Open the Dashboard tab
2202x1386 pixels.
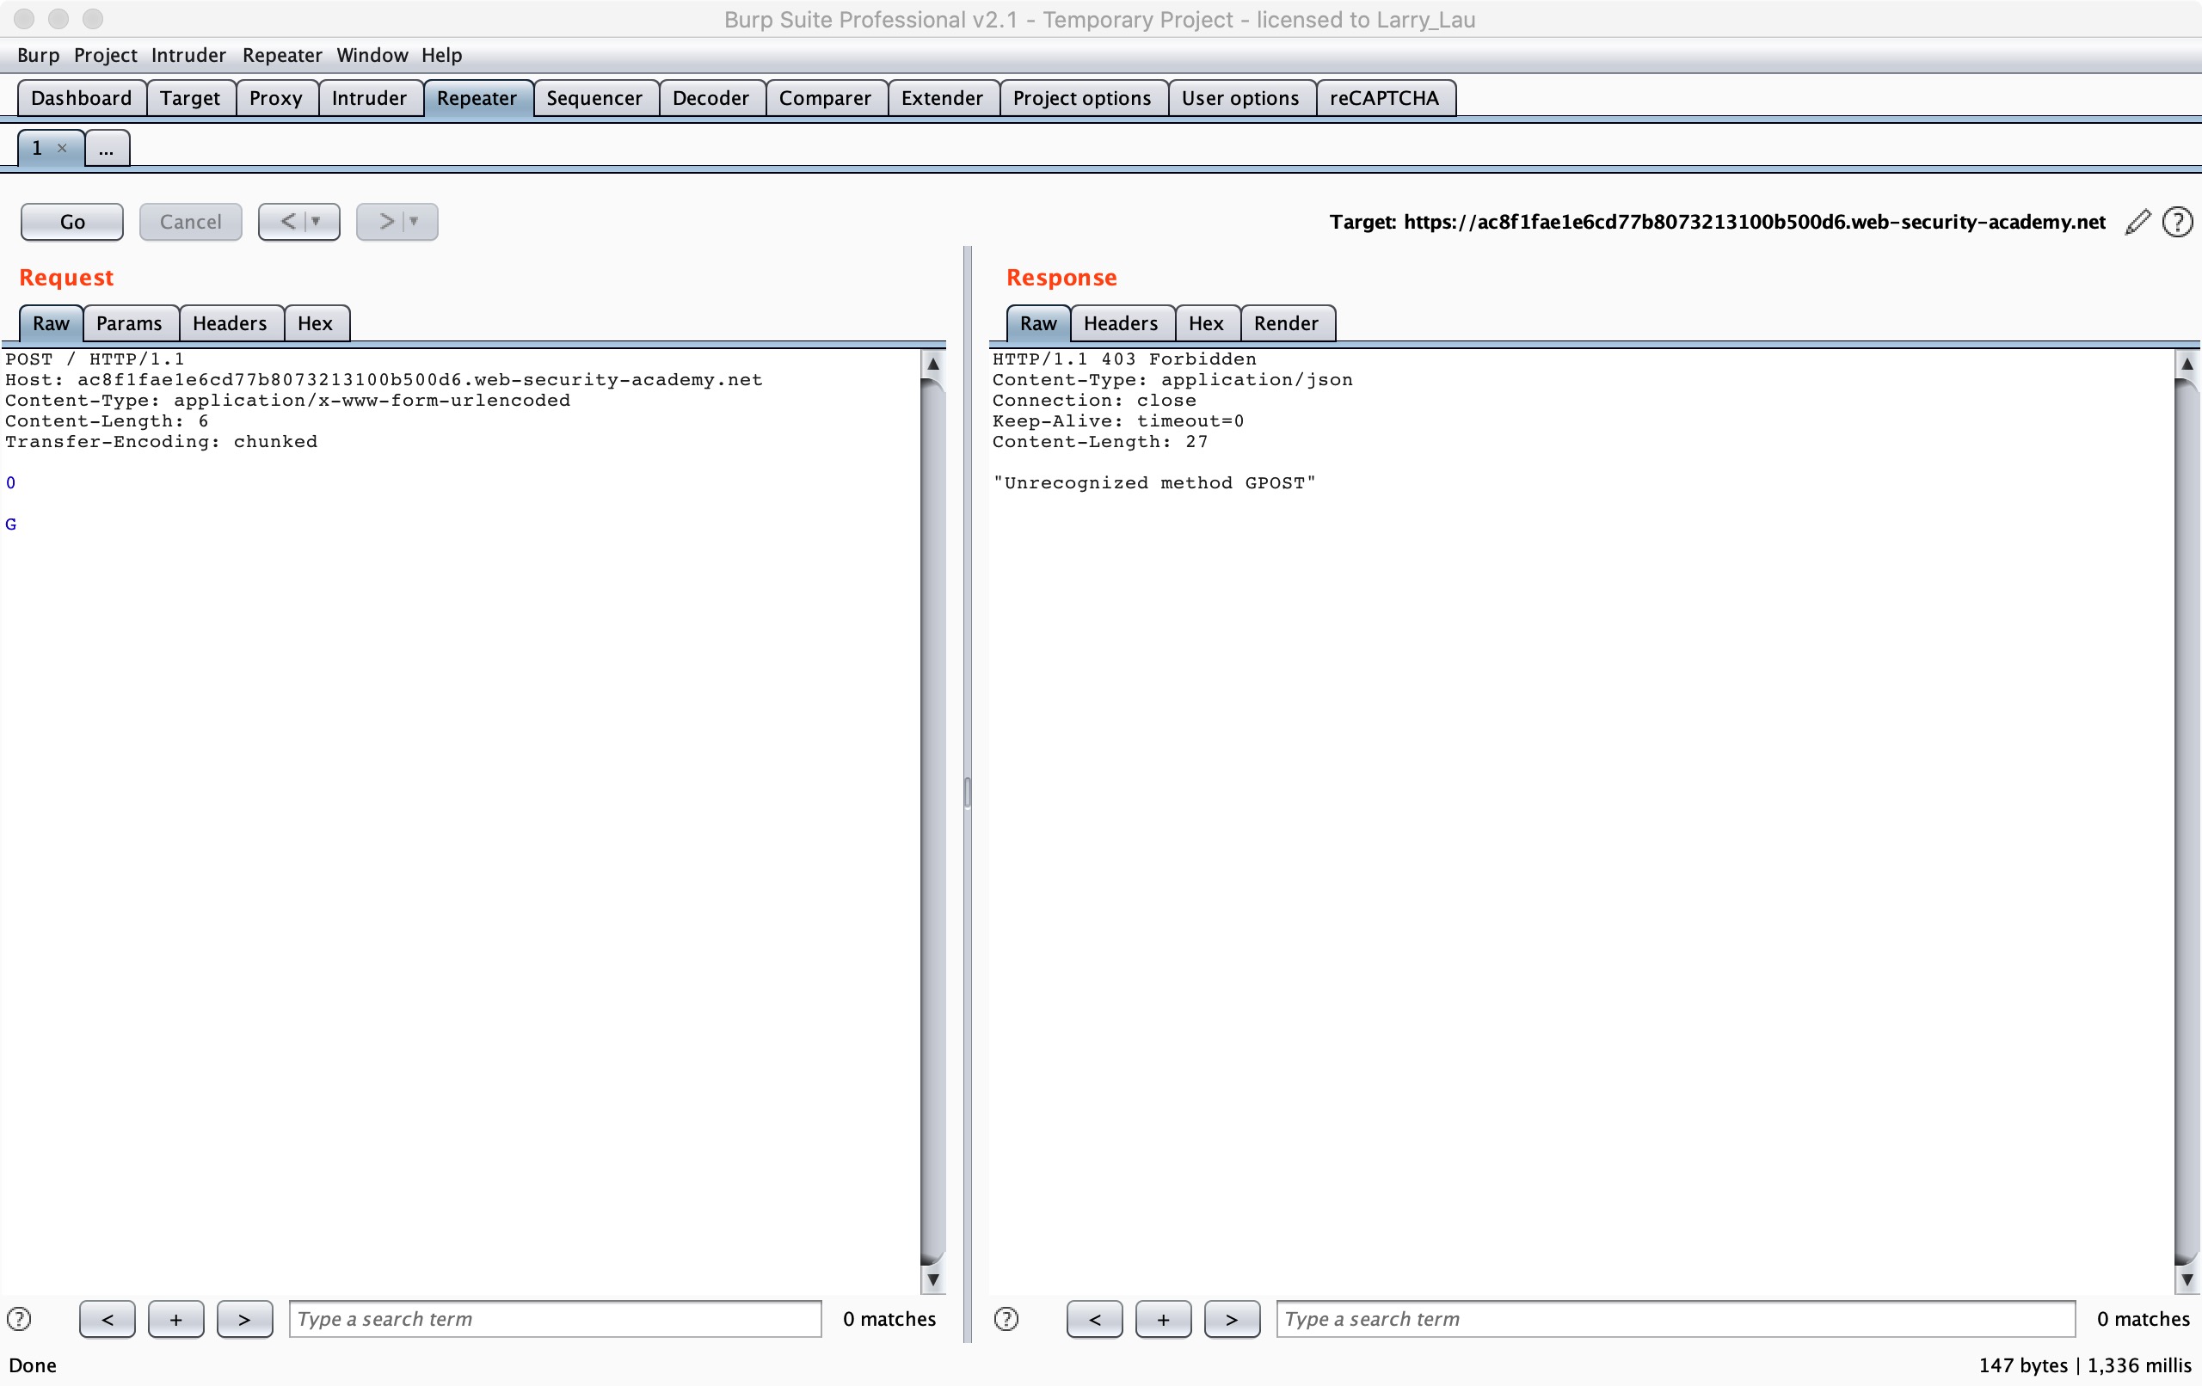point(82,98)
